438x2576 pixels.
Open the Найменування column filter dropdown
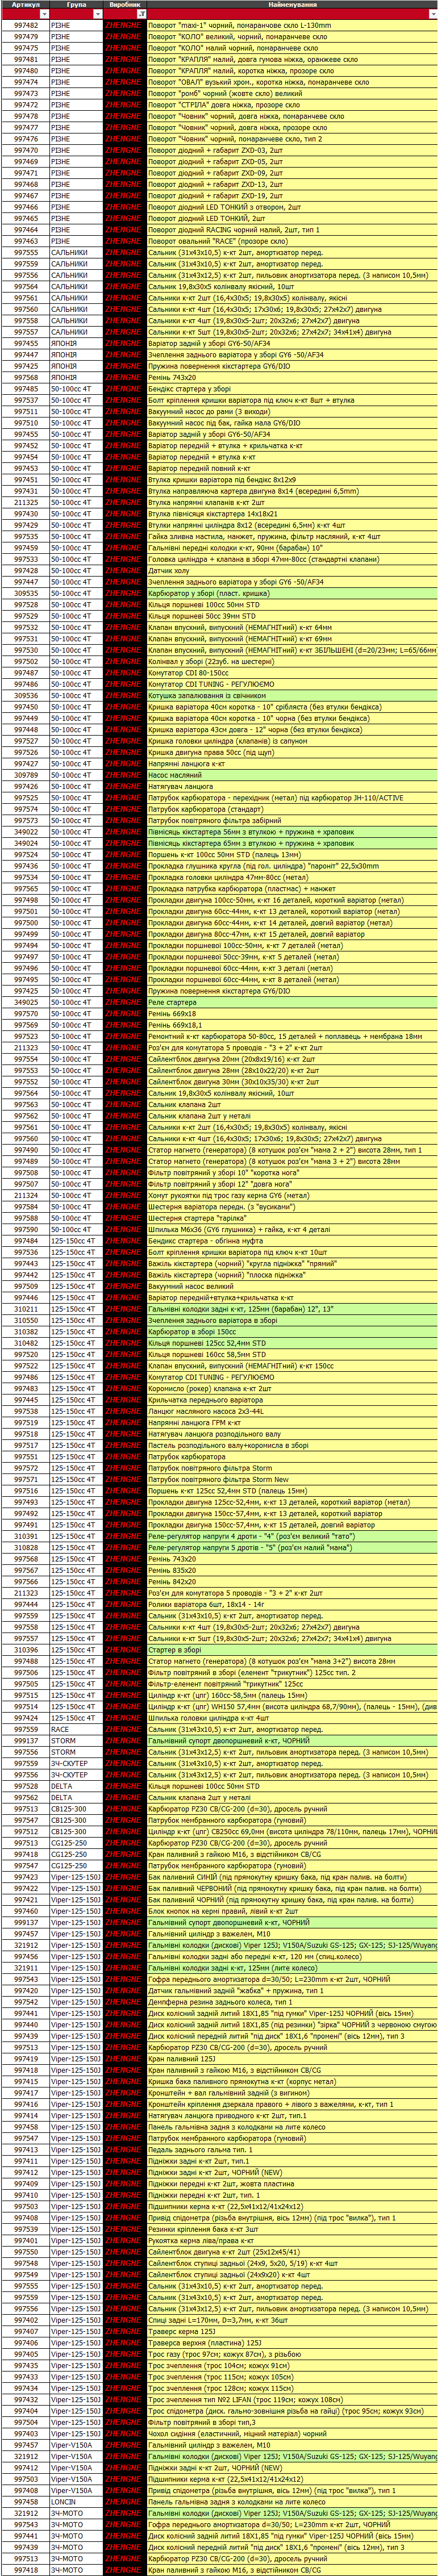pos(432,14)
